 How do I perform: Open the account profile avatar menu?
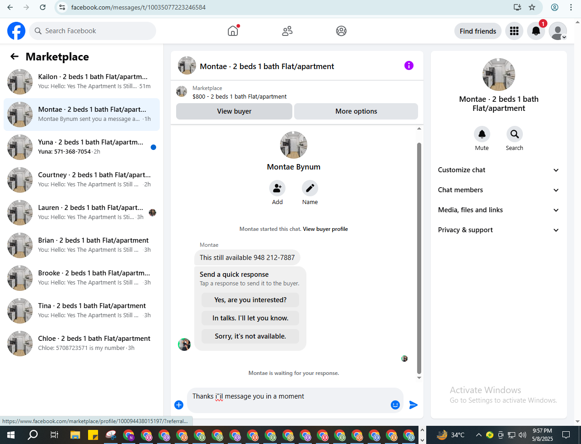click(x=558, y=31)
